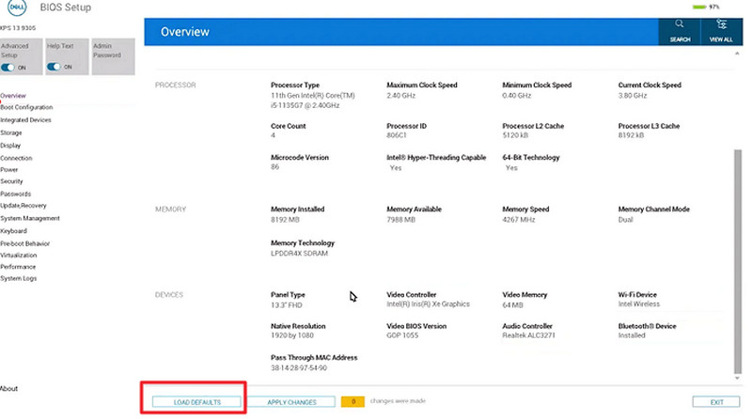
Task: Click the vertical scrollbar thumb
Action: click(x=738, y=261)
